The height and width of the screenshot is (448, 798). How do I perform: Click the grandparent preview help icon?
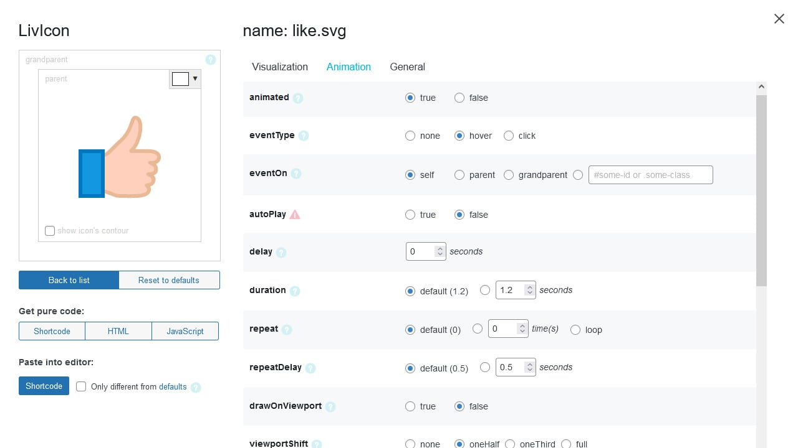(211, 60)
